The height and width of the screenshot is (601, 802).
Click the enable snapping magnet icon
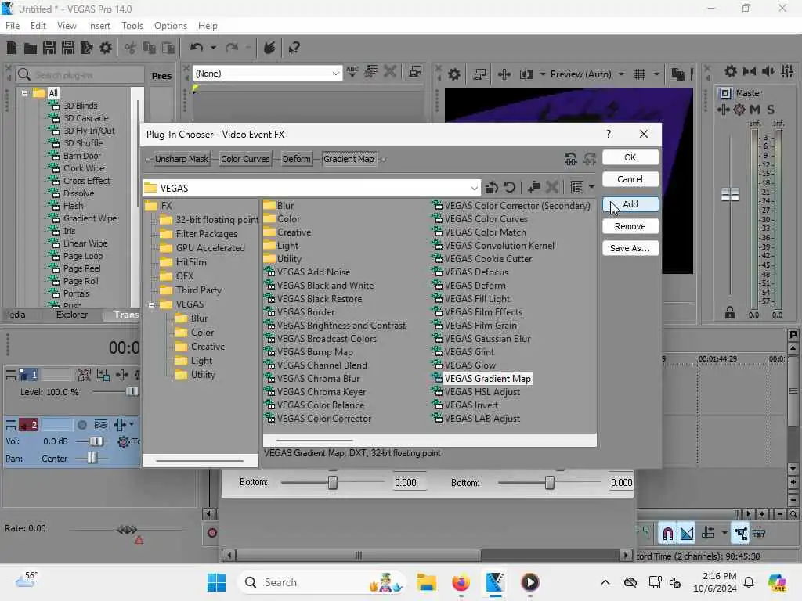tap(667, 534)
